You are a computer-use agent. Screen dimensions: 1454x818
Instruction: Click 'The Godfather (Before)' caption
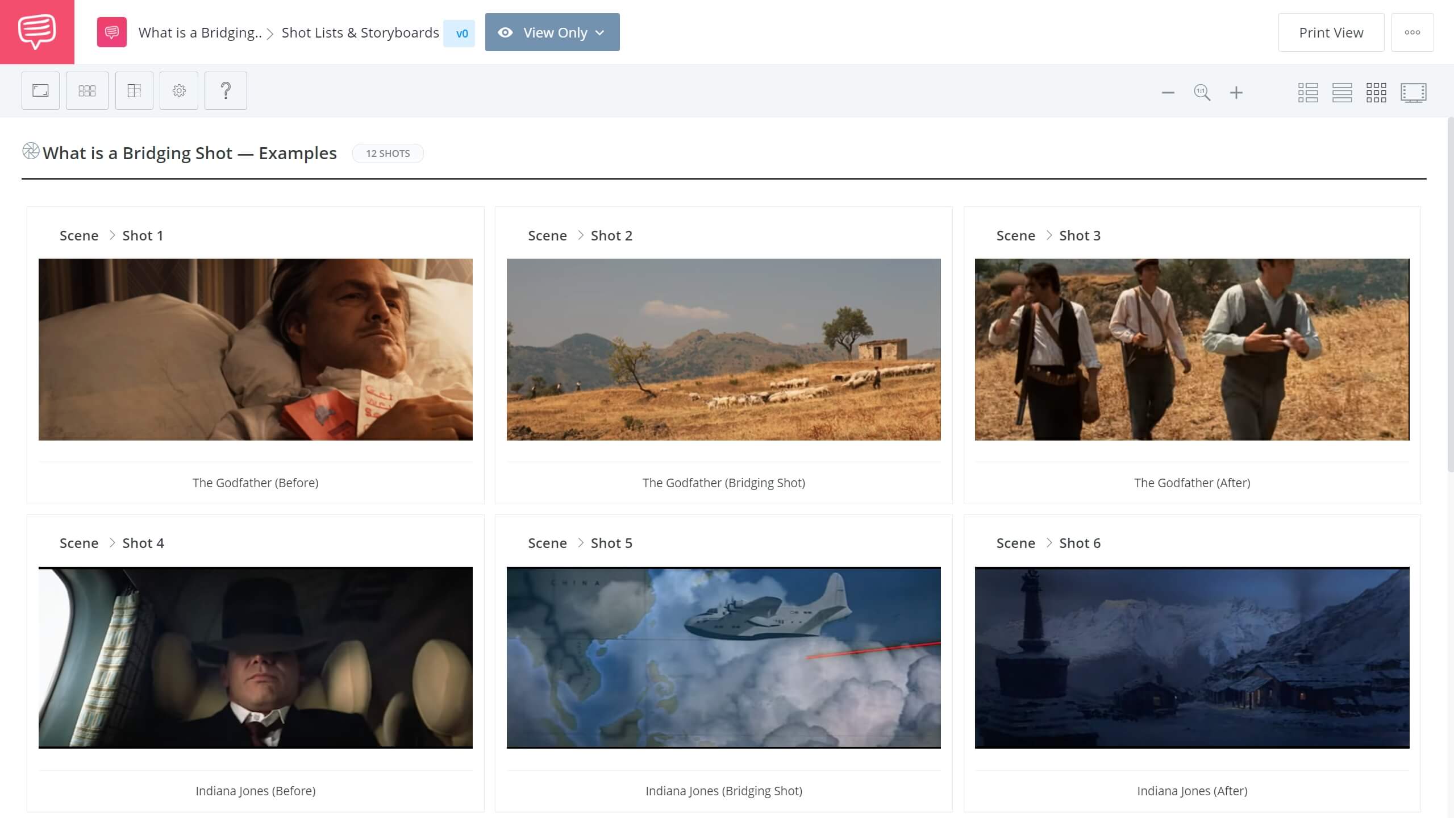click(x=256, y=483)
